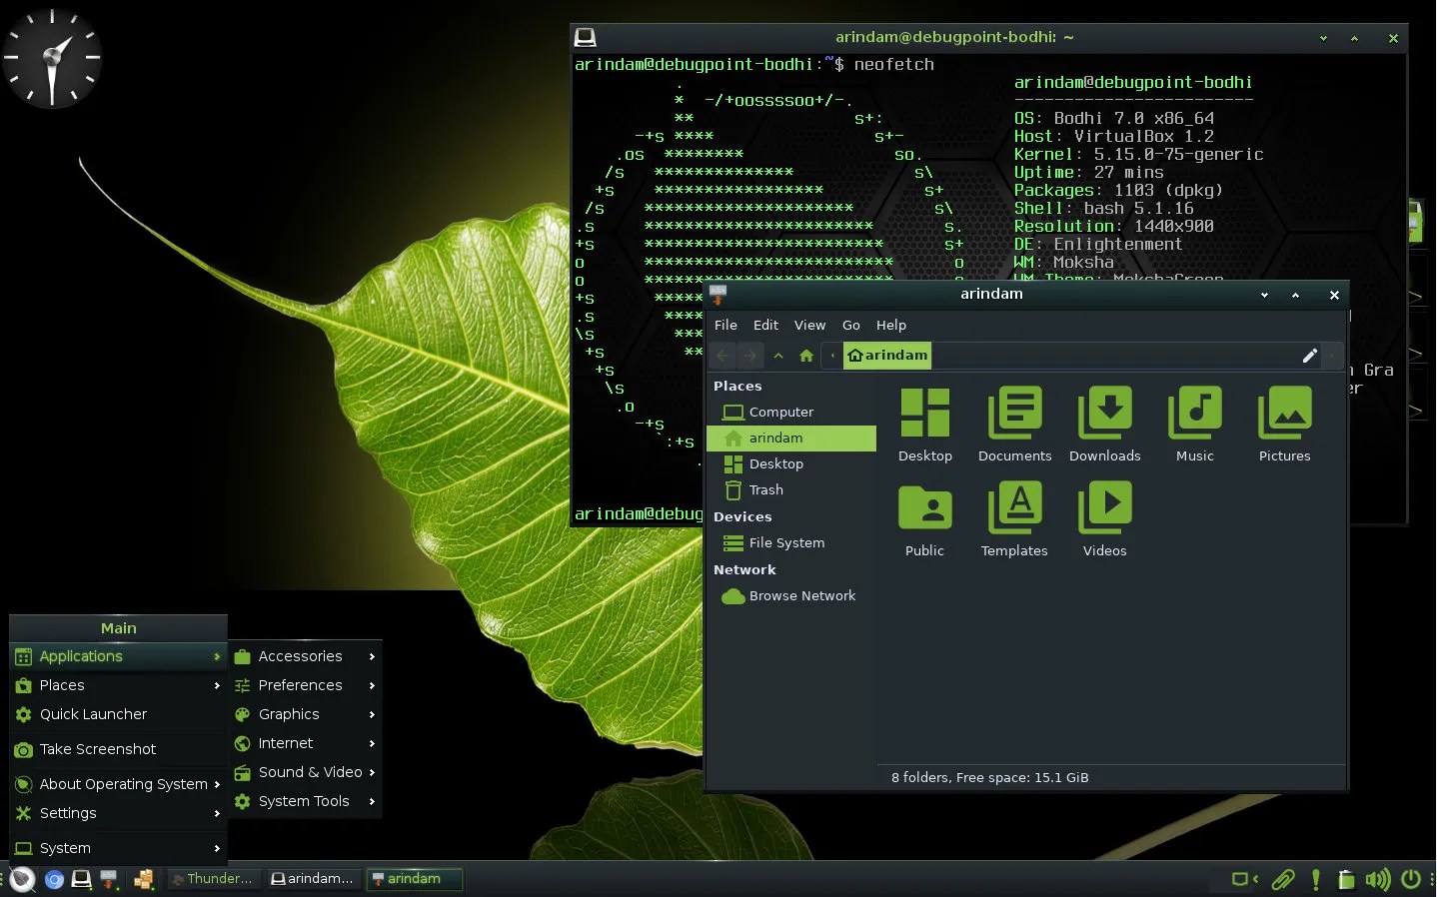Click Take Screenshot in the Main menu
Viewport: 1437px width, 897px height.
tap(97, 749)
